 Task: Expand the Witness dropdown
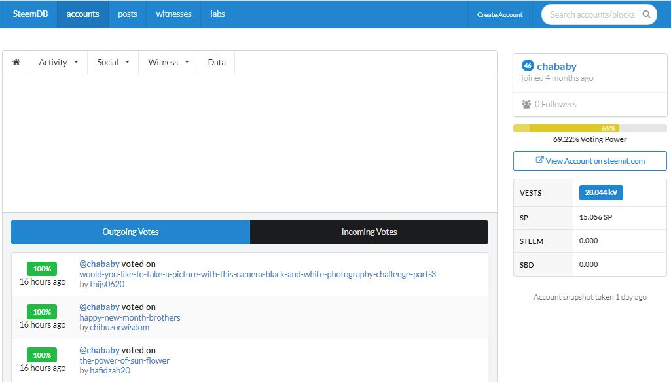168,62
